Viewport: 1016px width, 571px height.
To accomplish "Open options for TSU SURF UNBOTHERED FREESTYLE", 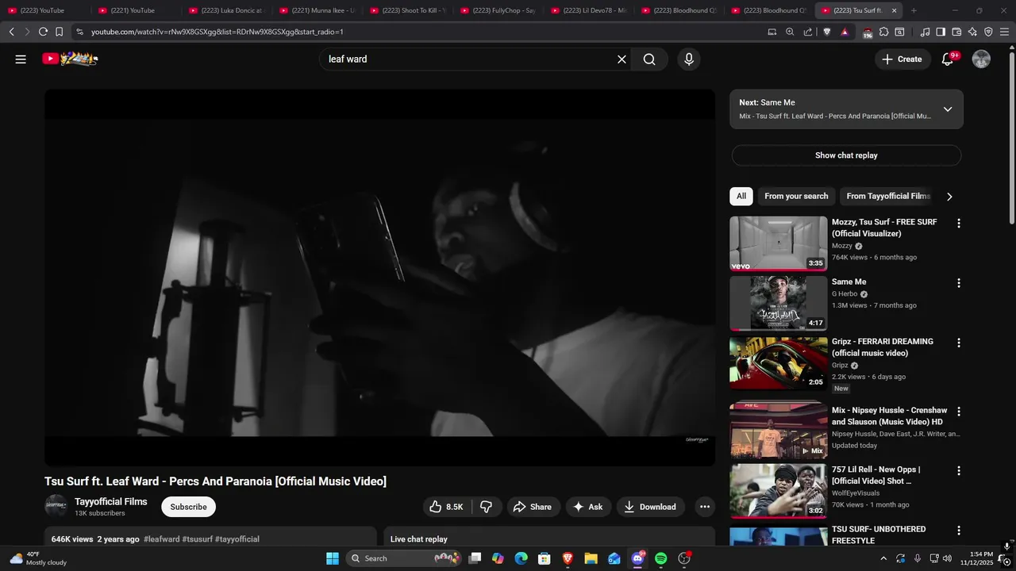I will [958, 530].
